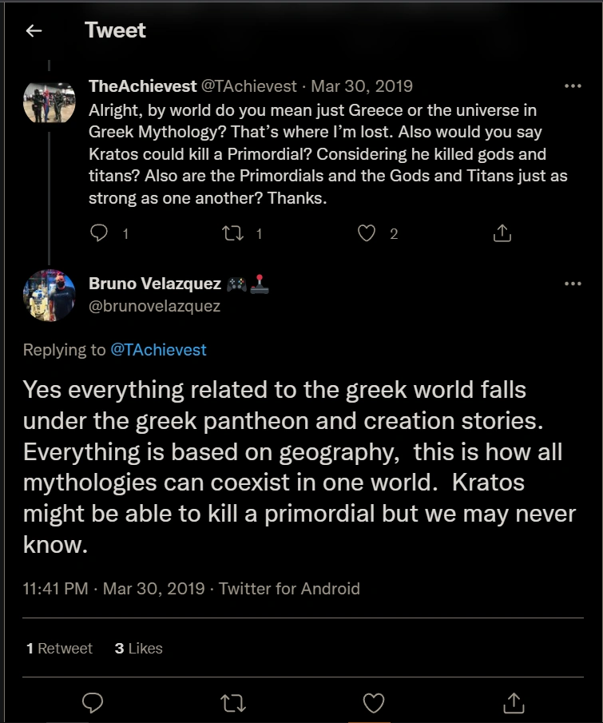Reply to TheAchievest's tweet
The image size is (603, 723).
click(x=99, y=233)
